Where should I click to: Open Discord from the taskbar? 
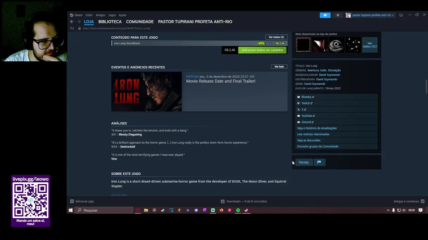click(x=196, y=210)
